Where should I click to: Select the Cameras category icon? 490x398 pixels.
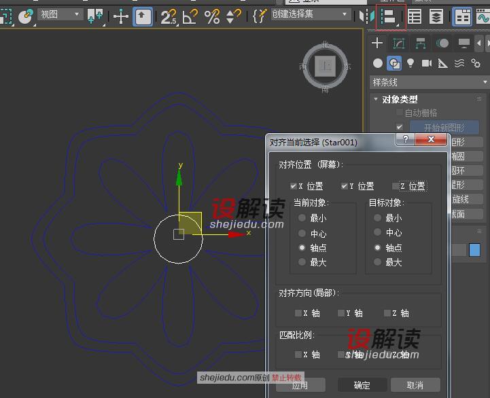427,63
